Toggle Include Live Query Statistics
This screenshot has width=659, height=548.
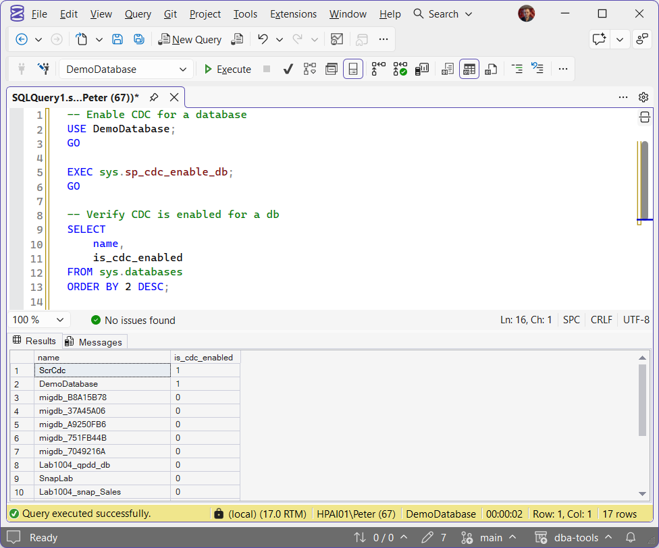pos(400,69)
